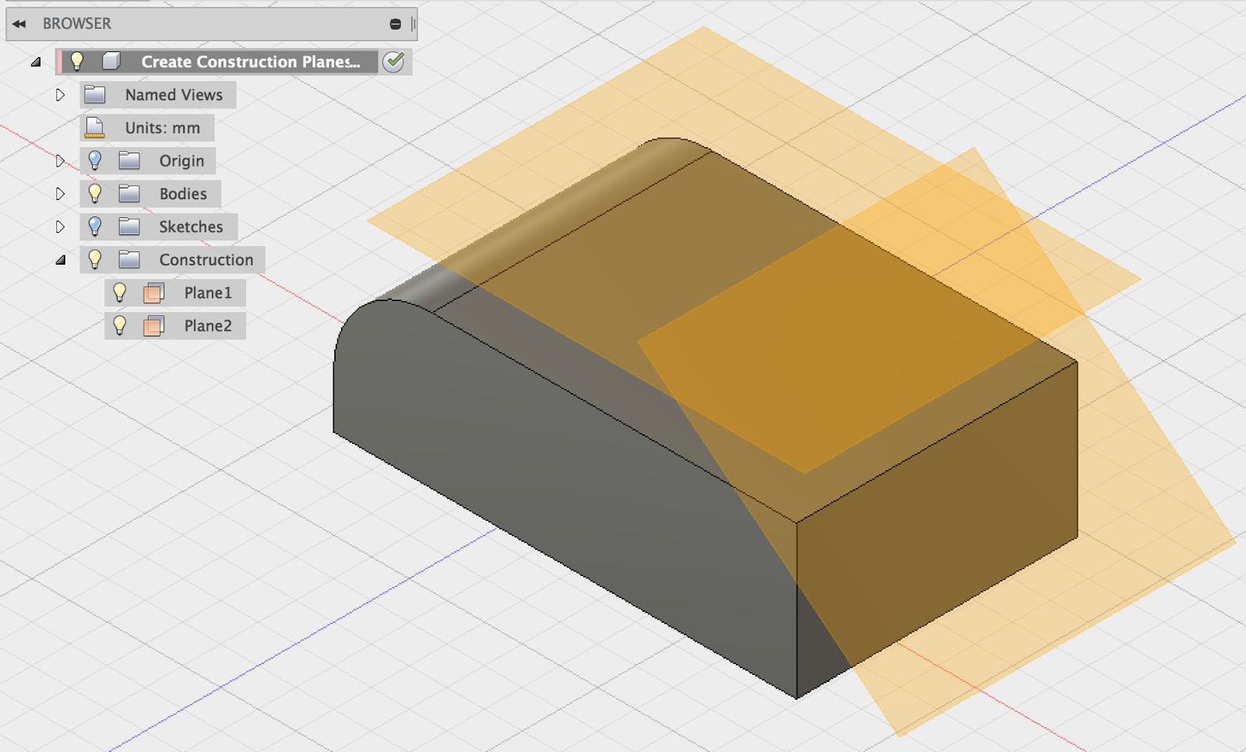Activate the checkmark radio button on root component

pyautogui.click(x=394, y=61)
